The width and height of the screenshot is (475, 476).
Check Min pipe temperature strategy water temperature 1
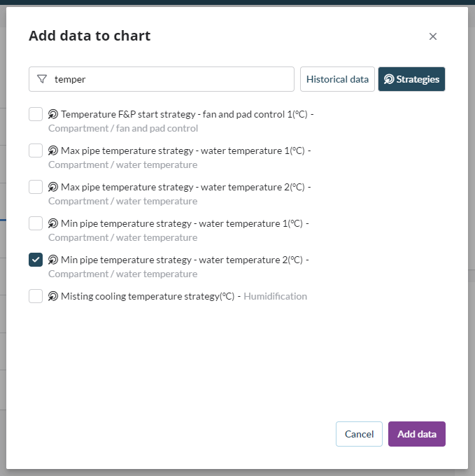tap(36, 223)
